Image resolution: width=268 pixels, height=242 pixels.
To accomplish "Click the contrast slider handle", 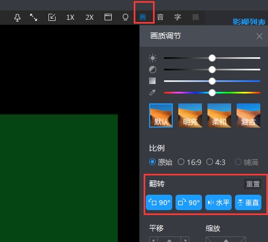I will click(x=212, y=70).
